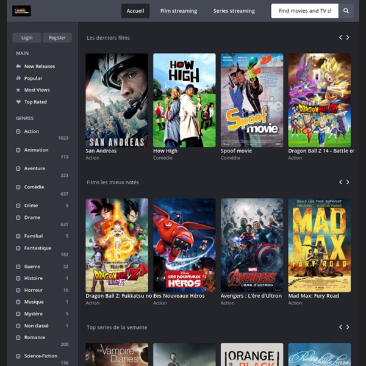Click the Register button
This screenshot has width=366, height=366.
click(57, 38)
